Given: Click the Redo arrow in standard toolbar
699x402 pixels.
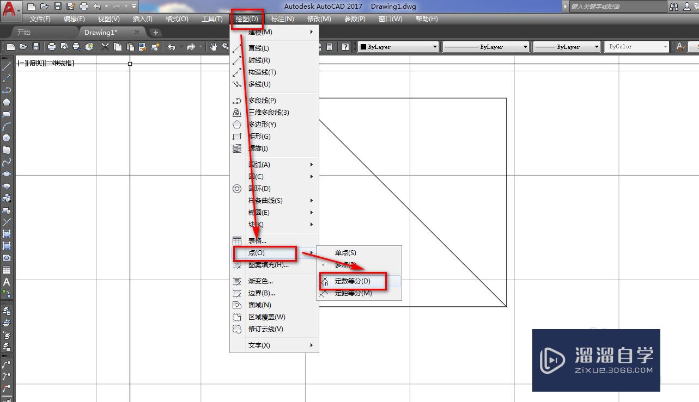Looking at the screenshot, I should [191, 47].
